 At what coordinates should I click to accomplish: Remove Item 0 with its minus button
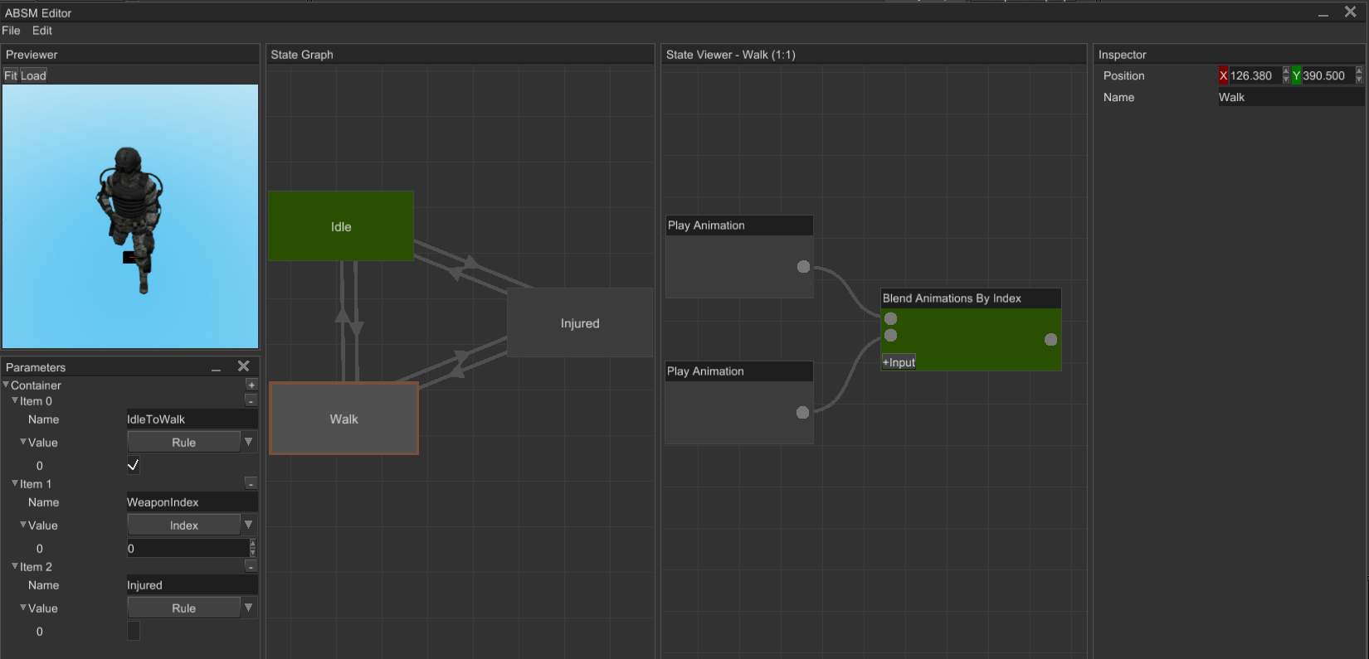click(251, 401)
